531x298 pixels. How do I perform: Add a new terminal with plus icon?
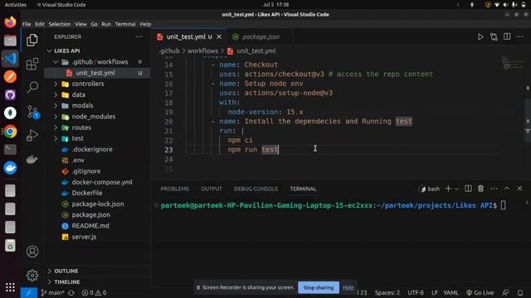click(448, 189)
